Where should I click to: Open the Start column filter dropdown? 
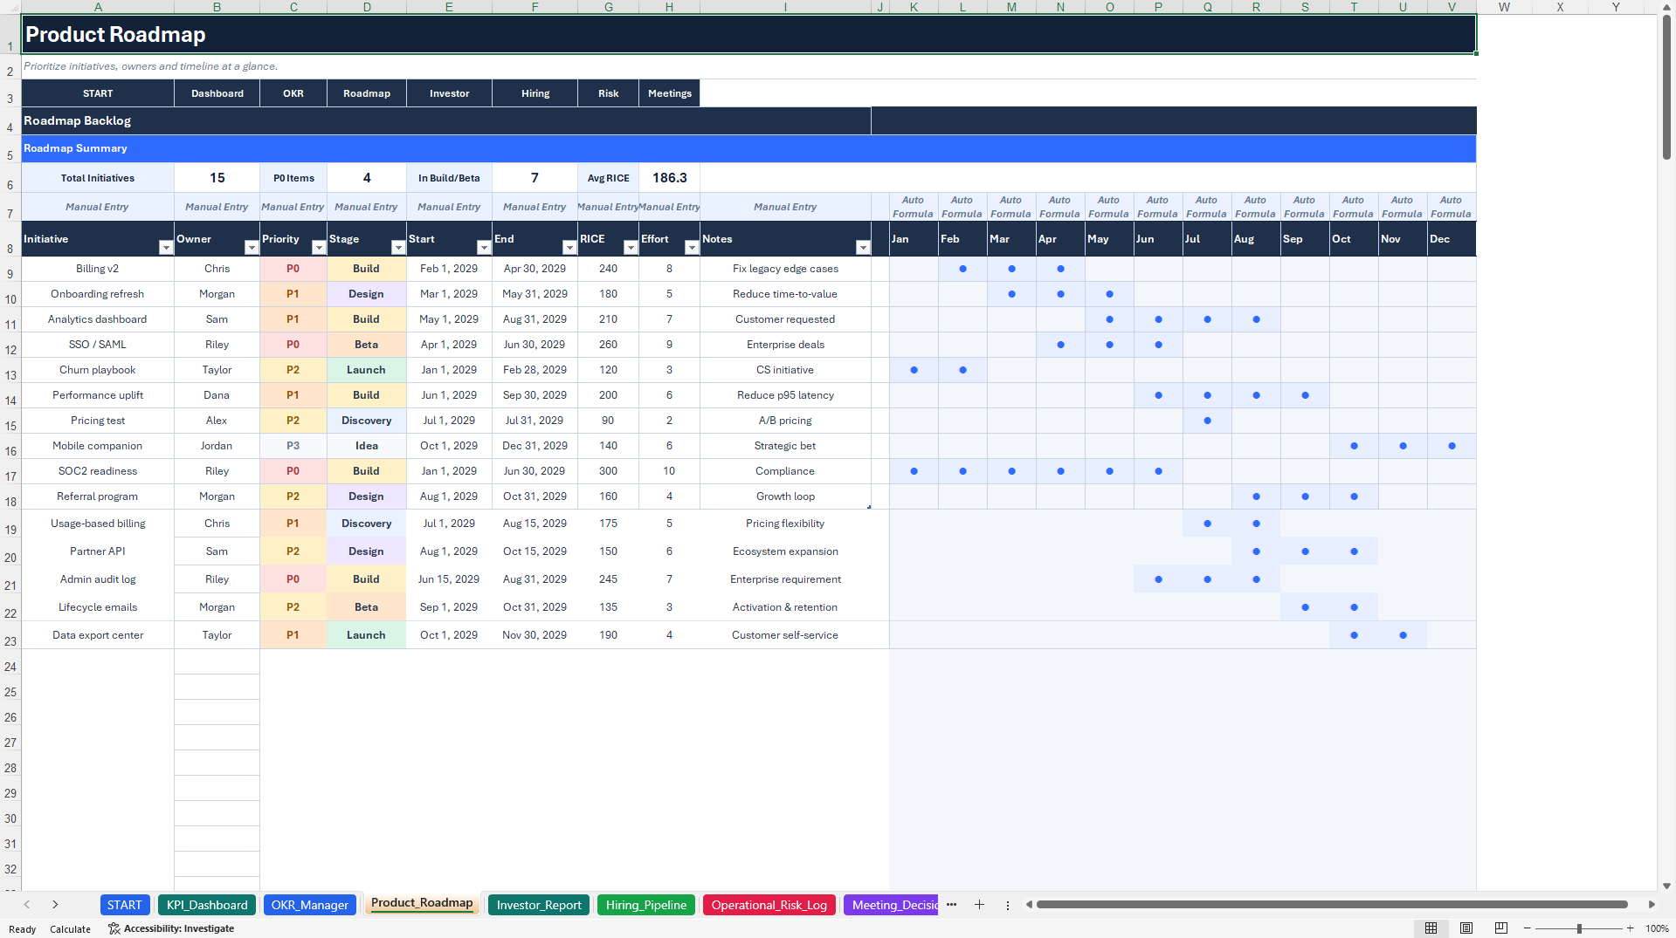(484, 248)
